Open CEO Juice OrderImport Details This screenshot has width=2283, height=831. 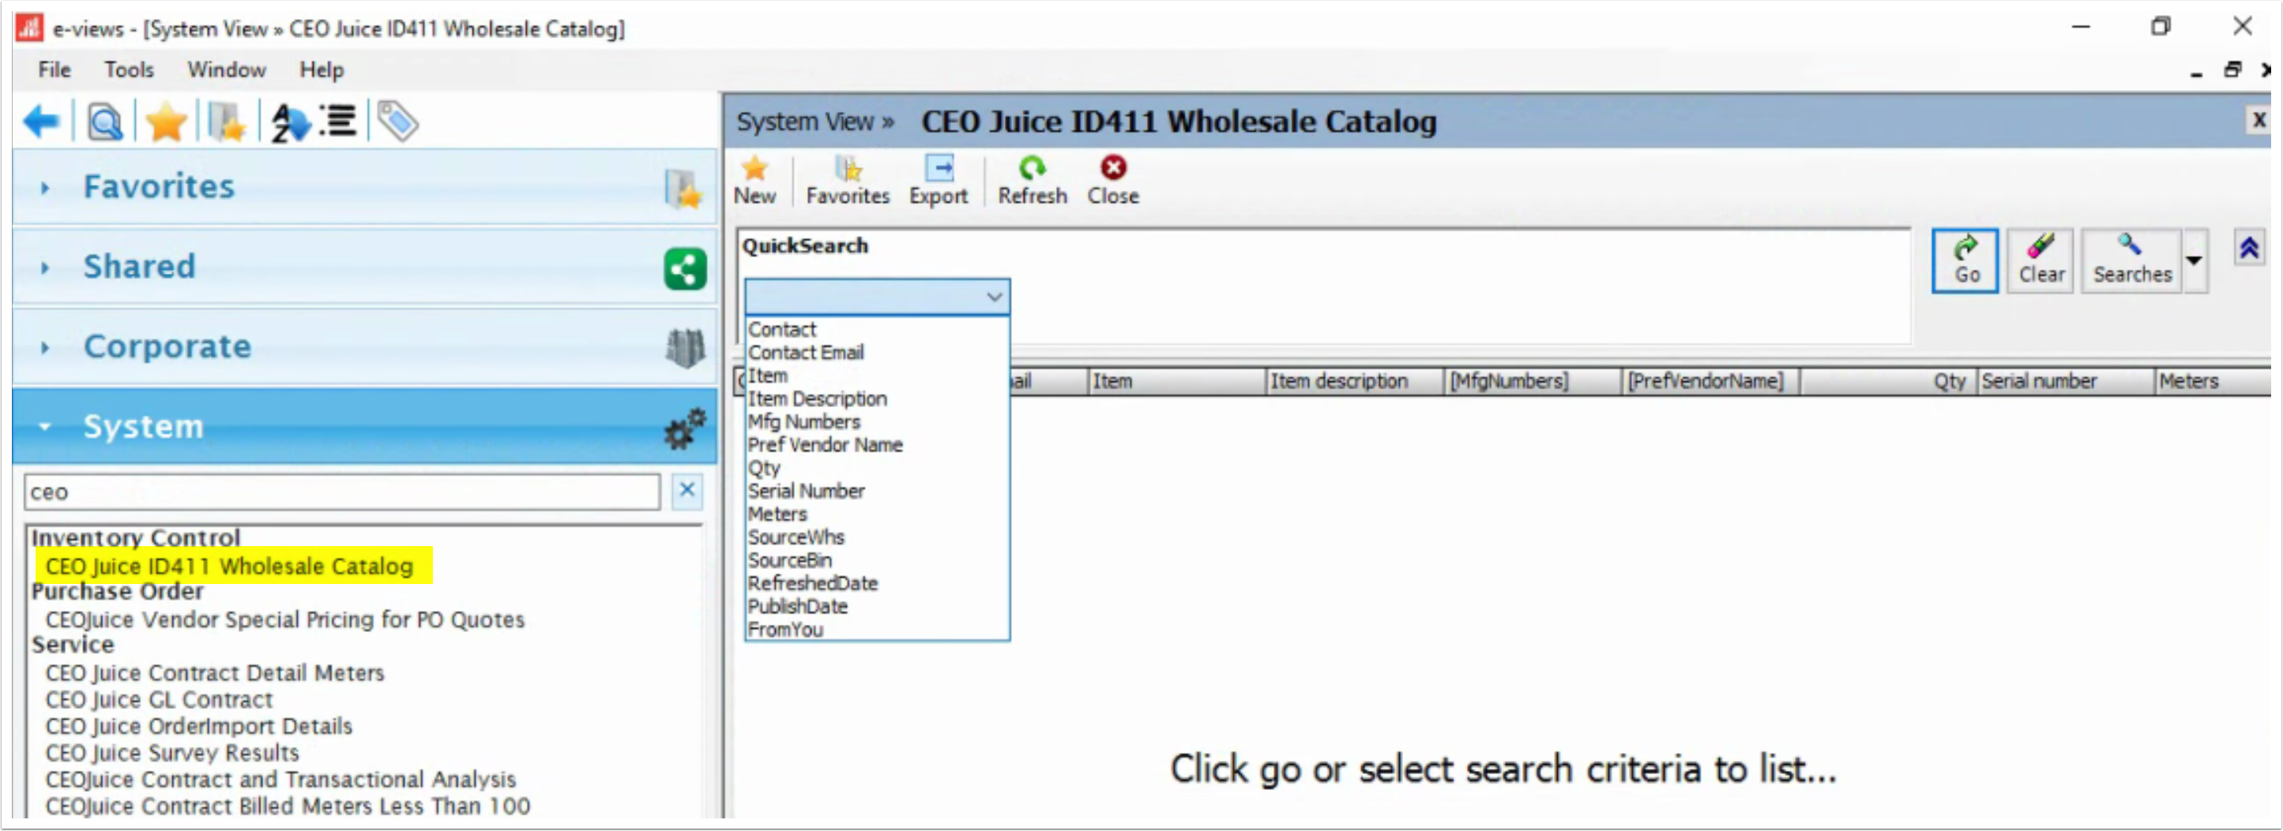[x=198, y=726]
